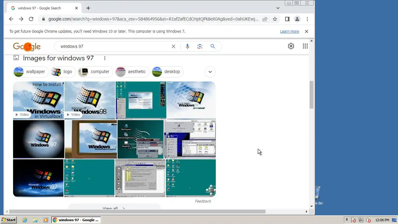This screenshot has height=224, width=398.
Task: Follow the Learn more link
Action: [289, 31]
